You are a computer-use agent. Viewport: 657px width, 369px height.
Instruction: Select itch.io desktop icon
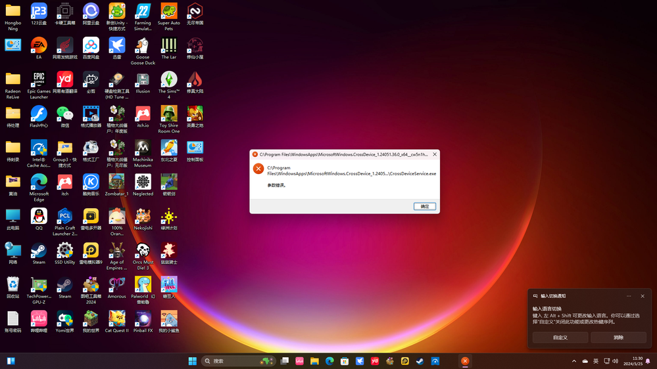click(x=143, y=117)
